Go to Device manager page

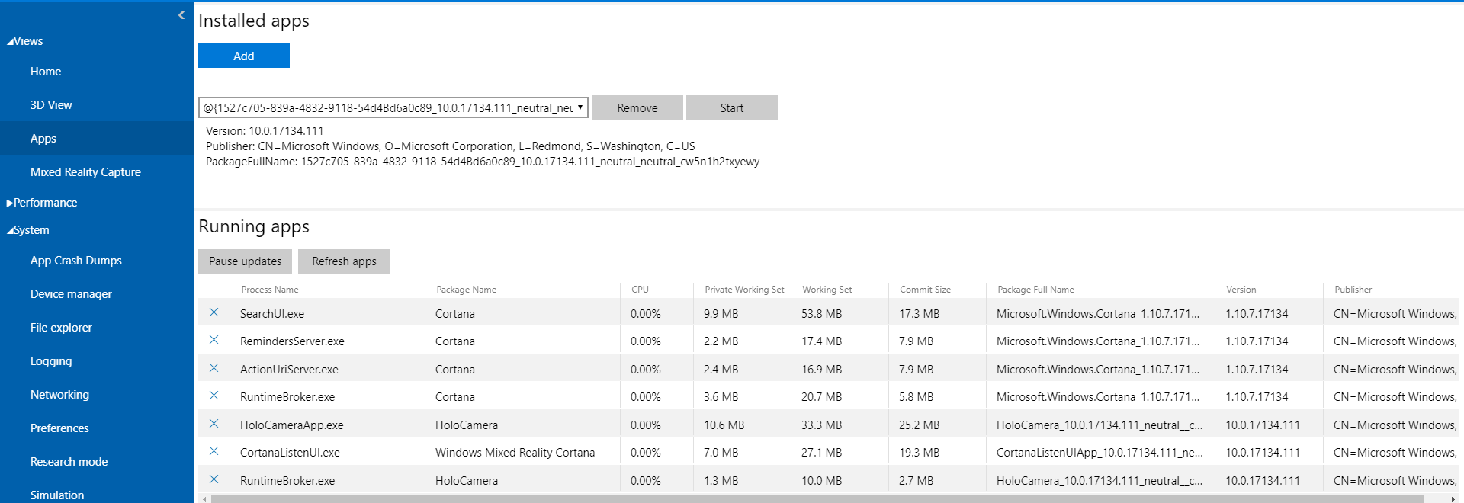pos(71,294)
